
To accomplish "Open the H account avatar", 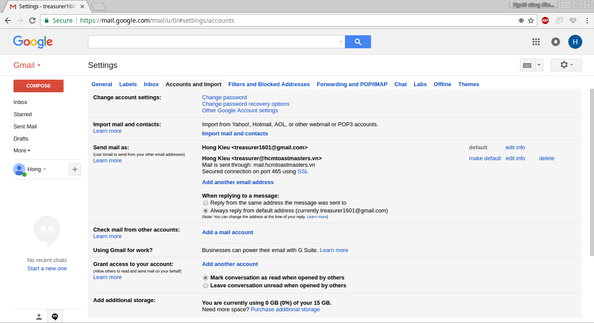I will (x=575, y=42).
